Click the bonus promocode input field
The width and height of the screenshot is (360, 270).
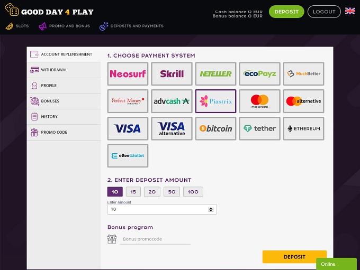[x=156, y=239]
